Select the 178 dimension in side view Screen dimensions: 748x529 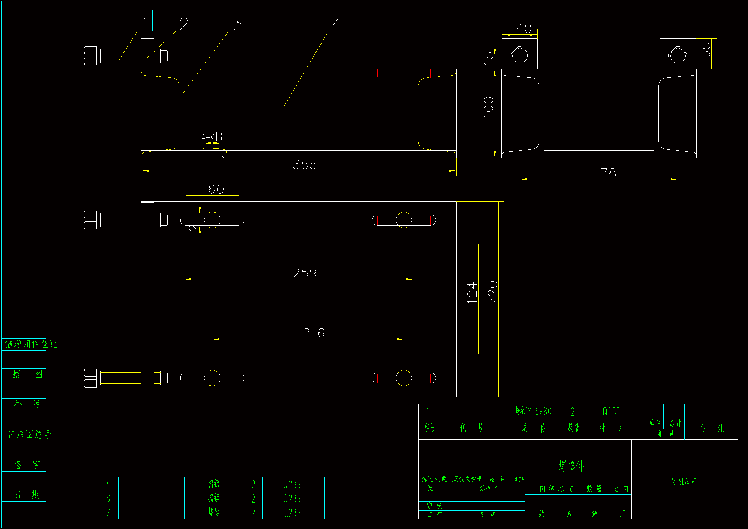point(604,173)
